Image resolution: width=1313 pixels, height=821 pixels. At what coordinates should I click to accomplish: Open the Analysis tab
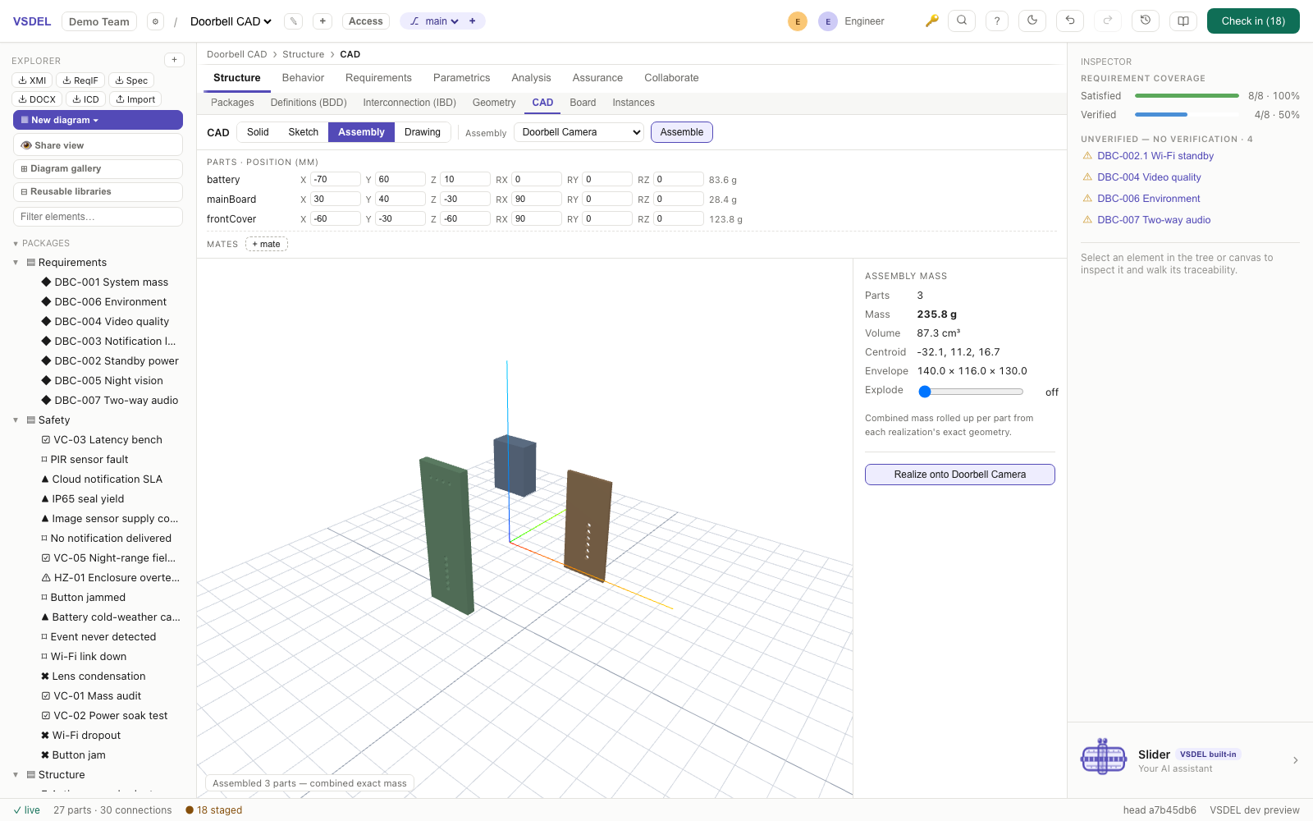pos(531,78)
